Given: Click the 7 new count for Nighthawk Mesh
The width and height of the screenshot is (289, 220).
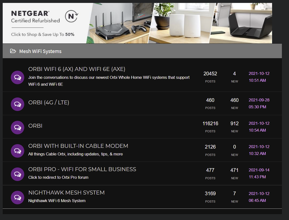Looking at the screenshot, I should 234,193.
